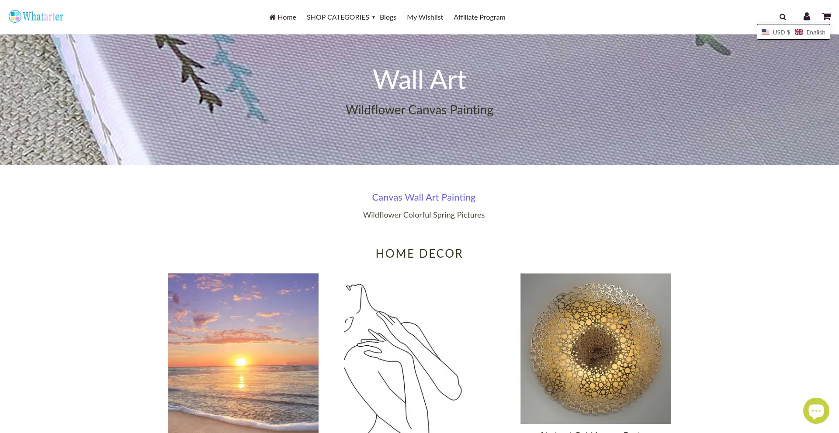Open the Affiliate Program page
The image size is (839, 433).
479,17
